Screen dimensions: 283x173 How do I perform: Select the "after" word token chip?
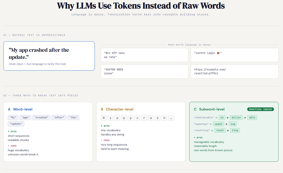pyautogui.click(x=59, y=117)
